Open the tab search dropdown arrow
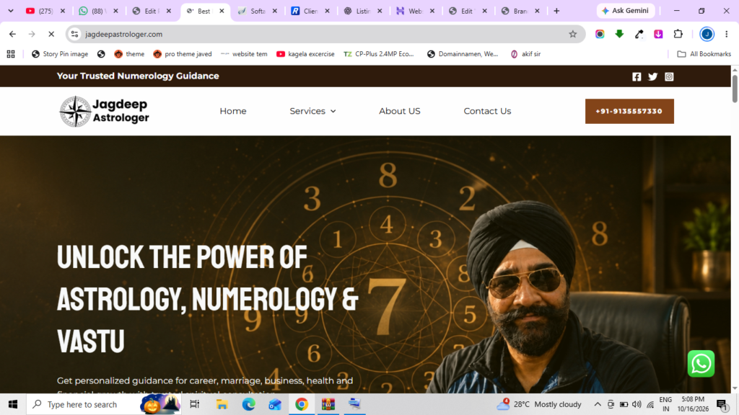The image size is (739, 415). click(x=11, y=11)
